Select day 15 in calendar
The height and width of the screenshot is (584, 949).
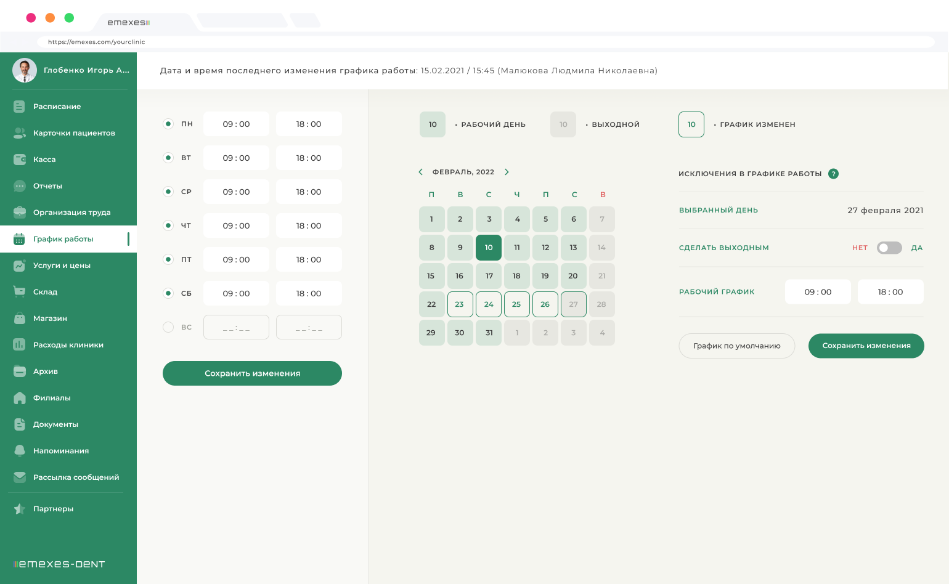click(x=432, y=276)
